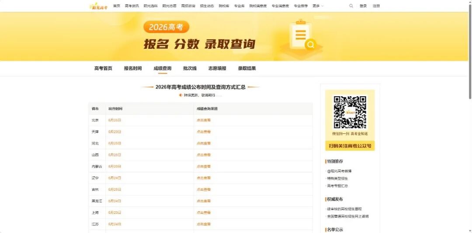472x233 pixels.
Task: Click 点击查看 in the 山西 row
Action: (204, 155)
